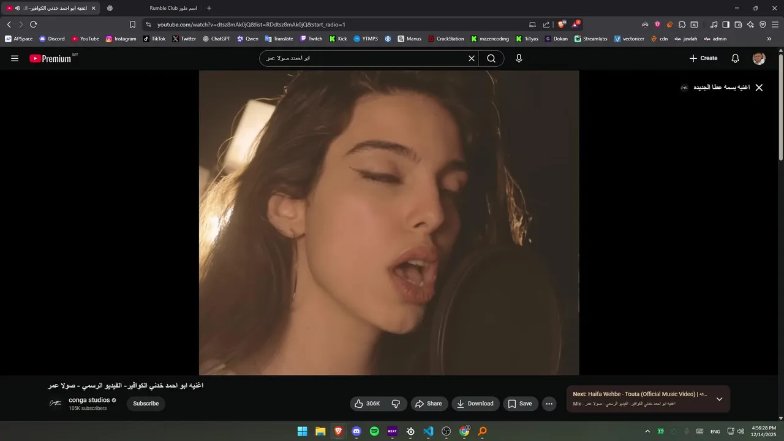Expand the Next up mix chevron
Image resolution: width=784 pixels, height=441 pixels.
pos(719,399)
